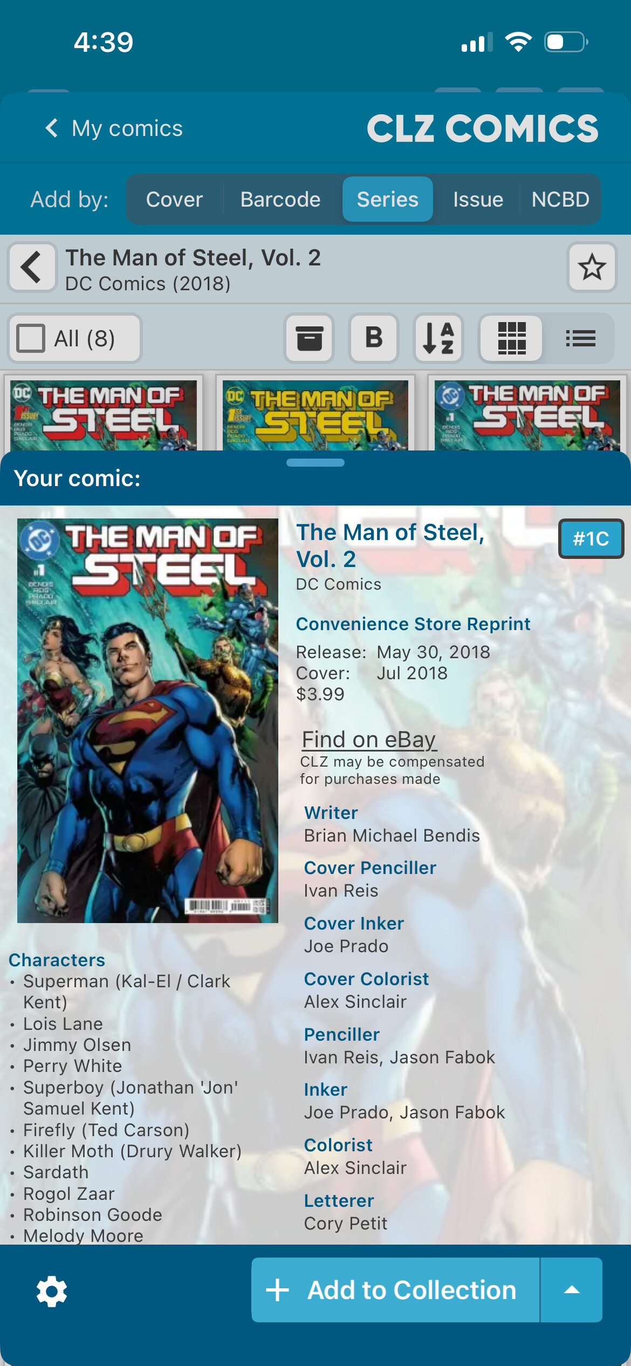Open the Find on eBay link
The height and width of the screenshot is (1366, 631).
click(369, 740)
